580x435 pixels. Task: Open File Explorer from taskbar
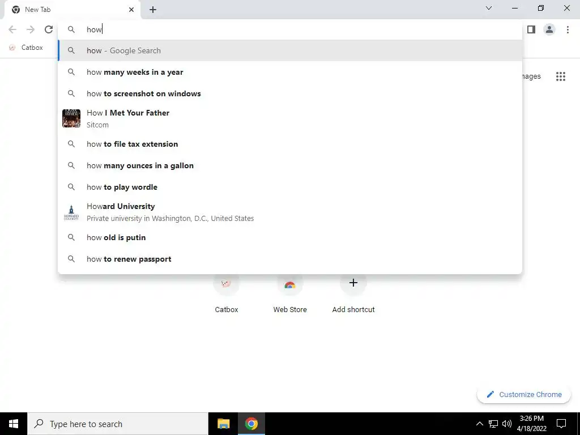pos(223,424)
